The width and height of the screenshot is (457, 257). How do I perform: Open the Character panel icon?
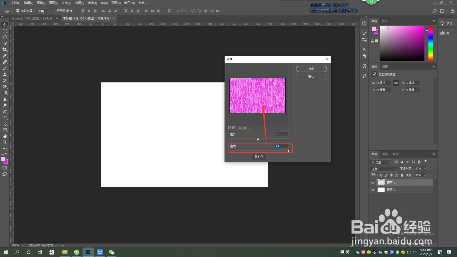(x=364, y=50)
